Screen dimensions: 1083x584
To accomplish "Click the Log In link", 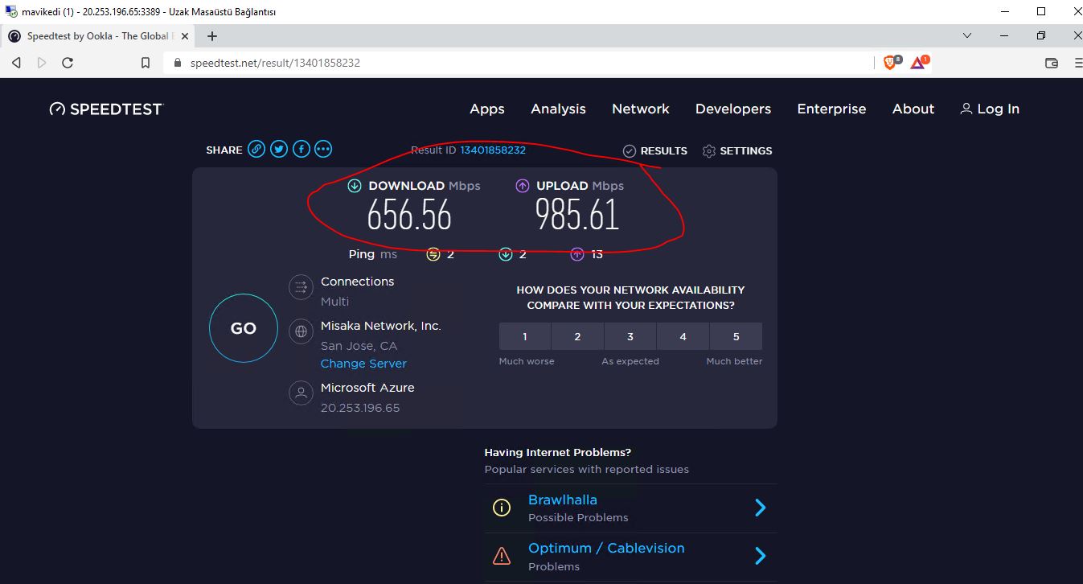I will click(x=990, y=109).
